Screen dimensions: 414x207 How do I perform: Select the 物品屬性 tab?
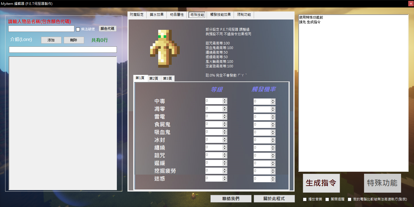tap(177, 15)
